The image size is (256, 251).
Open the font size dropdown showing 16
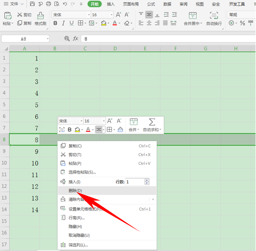click(111, 15)
